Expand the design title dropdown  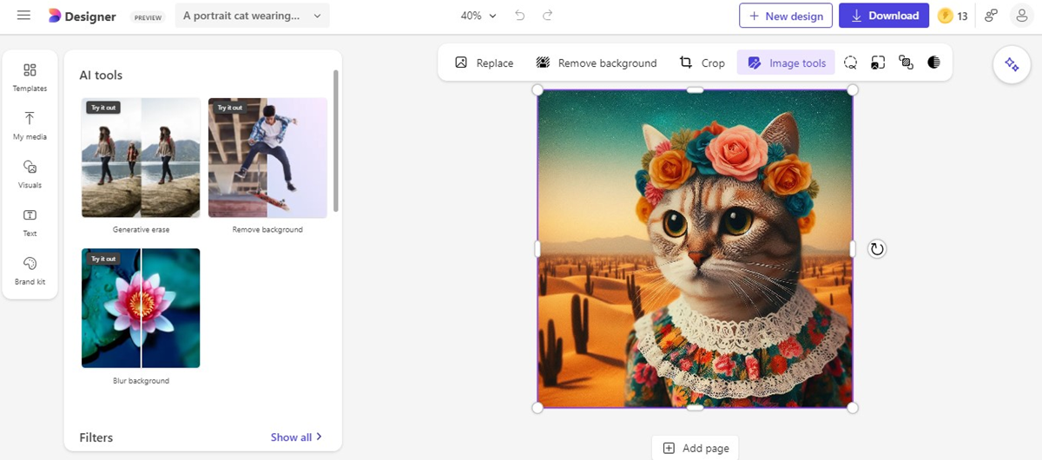(x=252, y=16)
